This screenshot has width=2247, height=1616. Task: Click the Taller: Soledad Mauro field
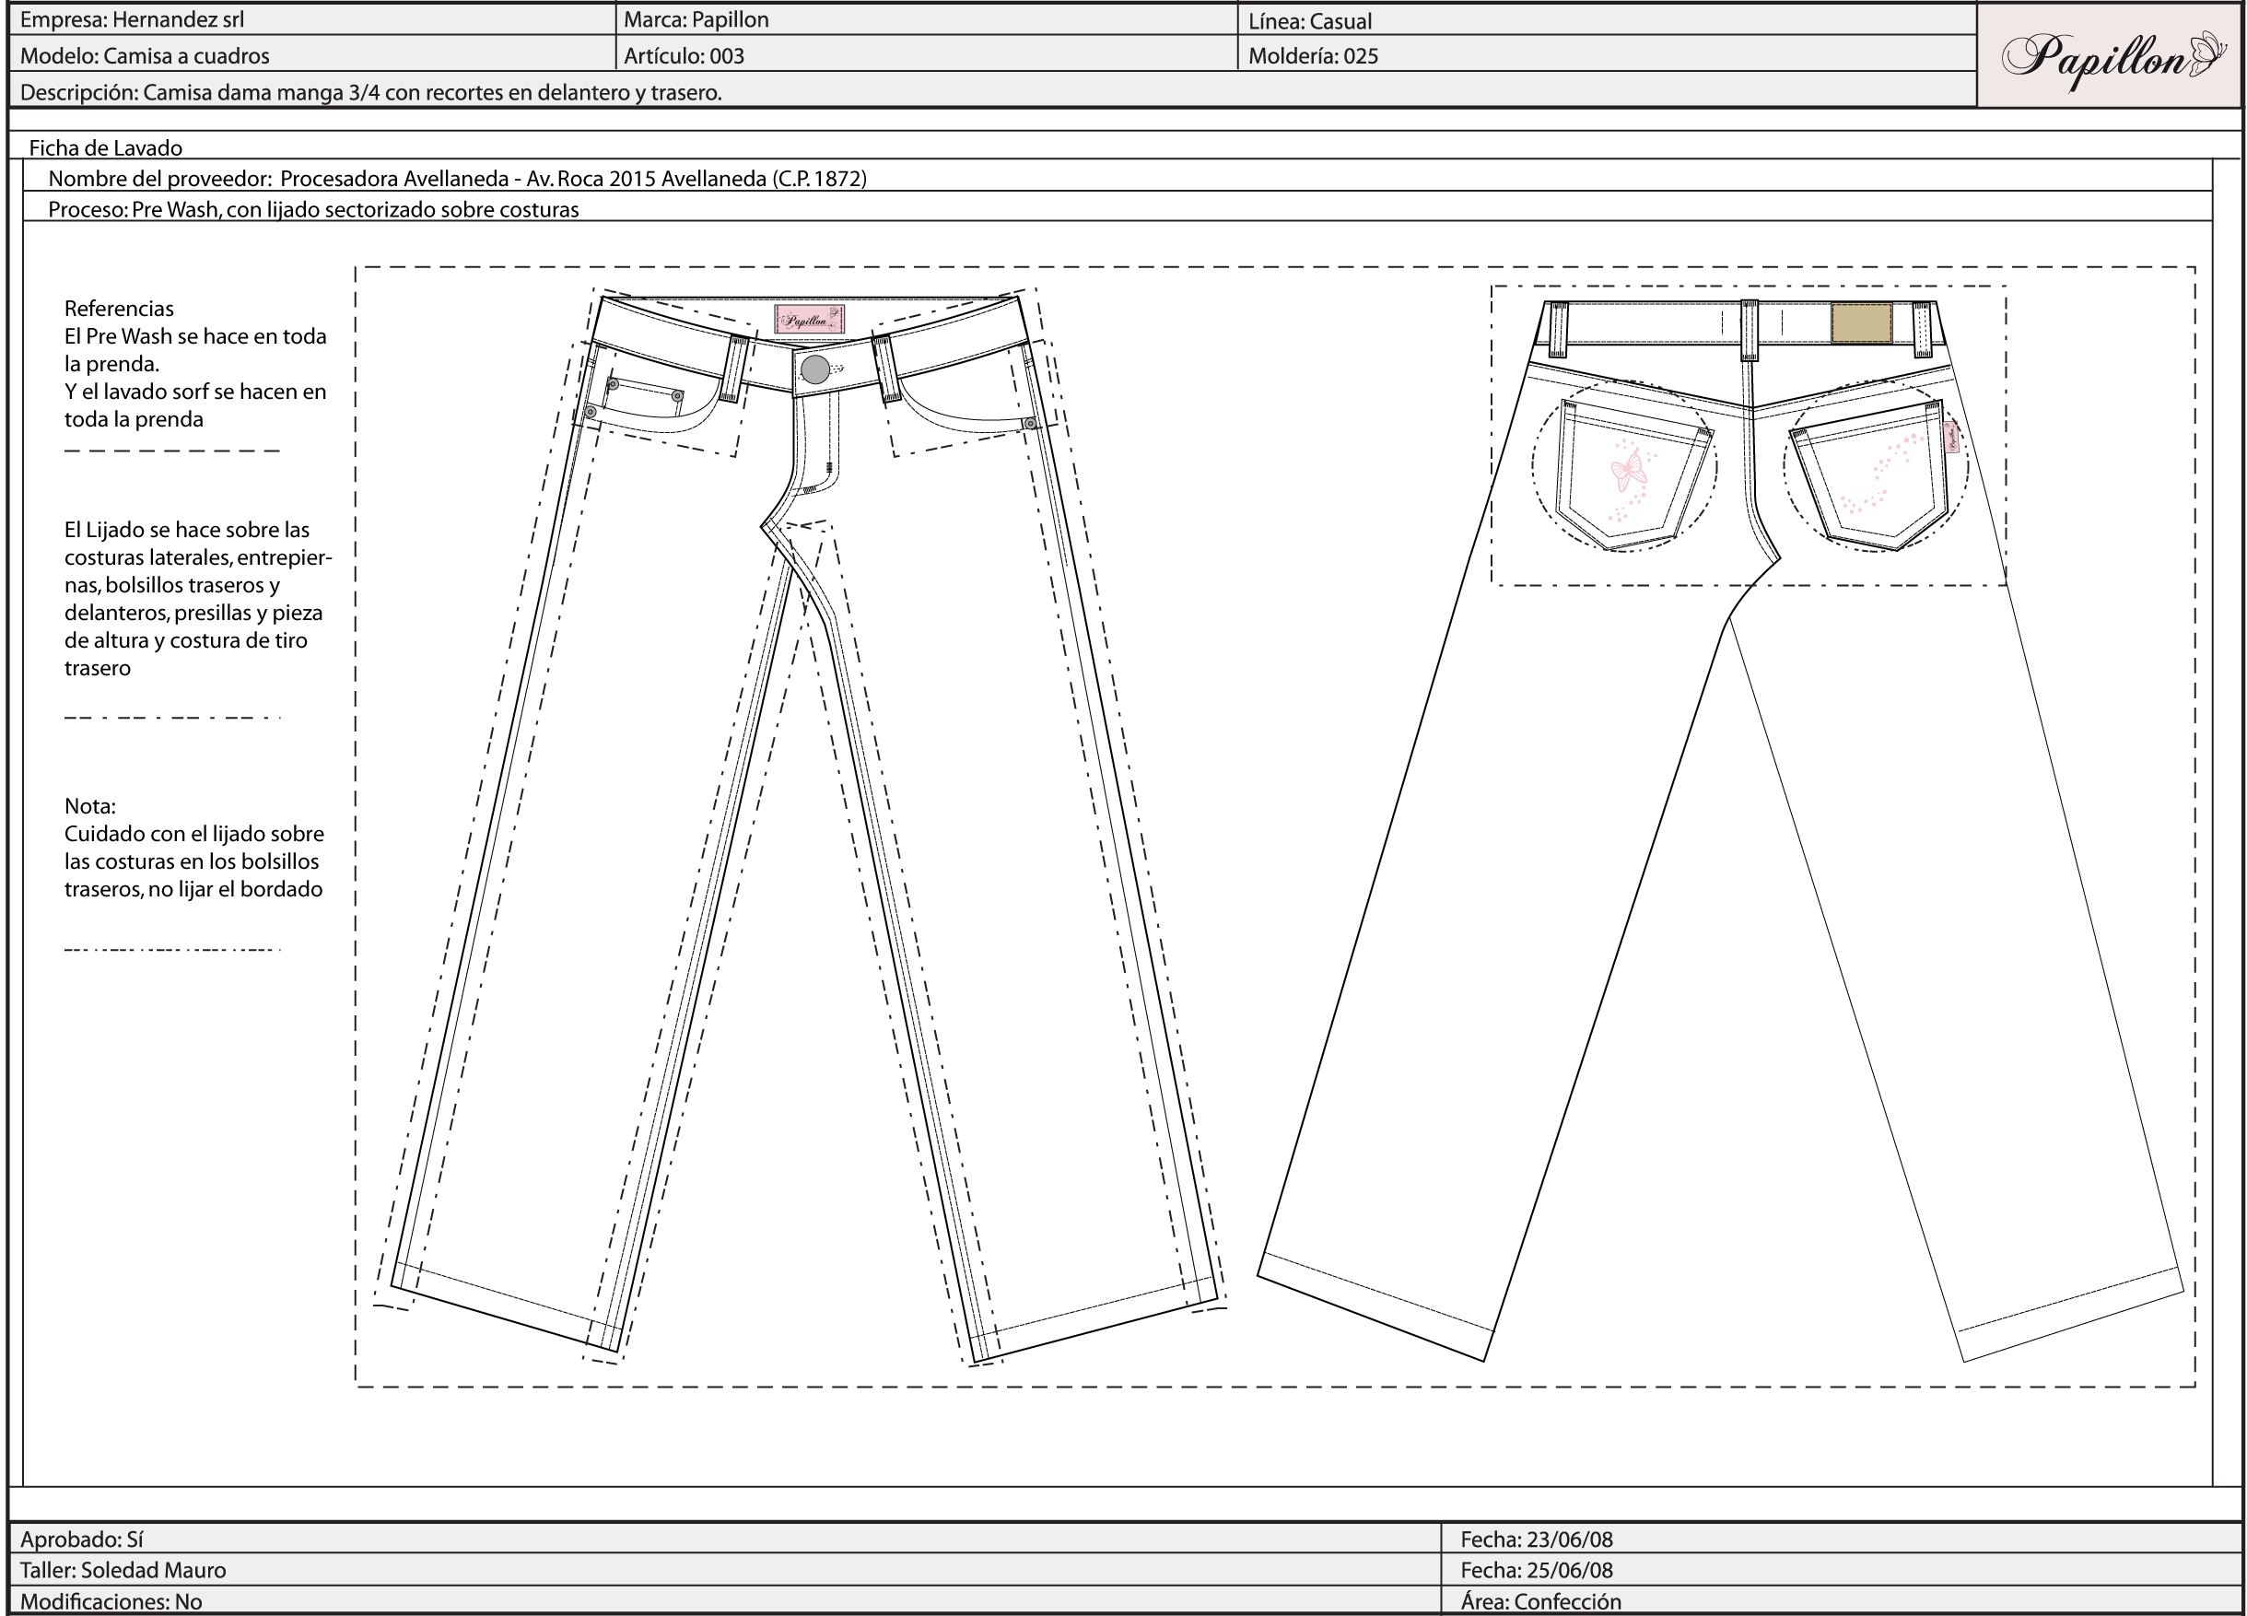[123, 1569]
